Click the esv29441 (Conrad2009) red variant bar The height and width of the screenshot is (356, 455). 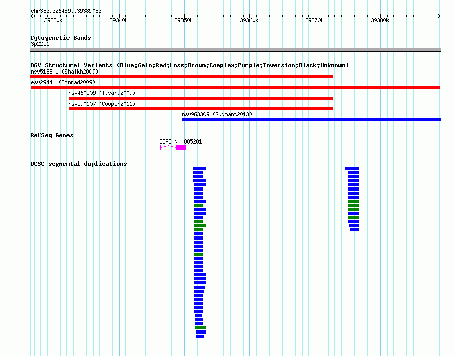point(235,87)
